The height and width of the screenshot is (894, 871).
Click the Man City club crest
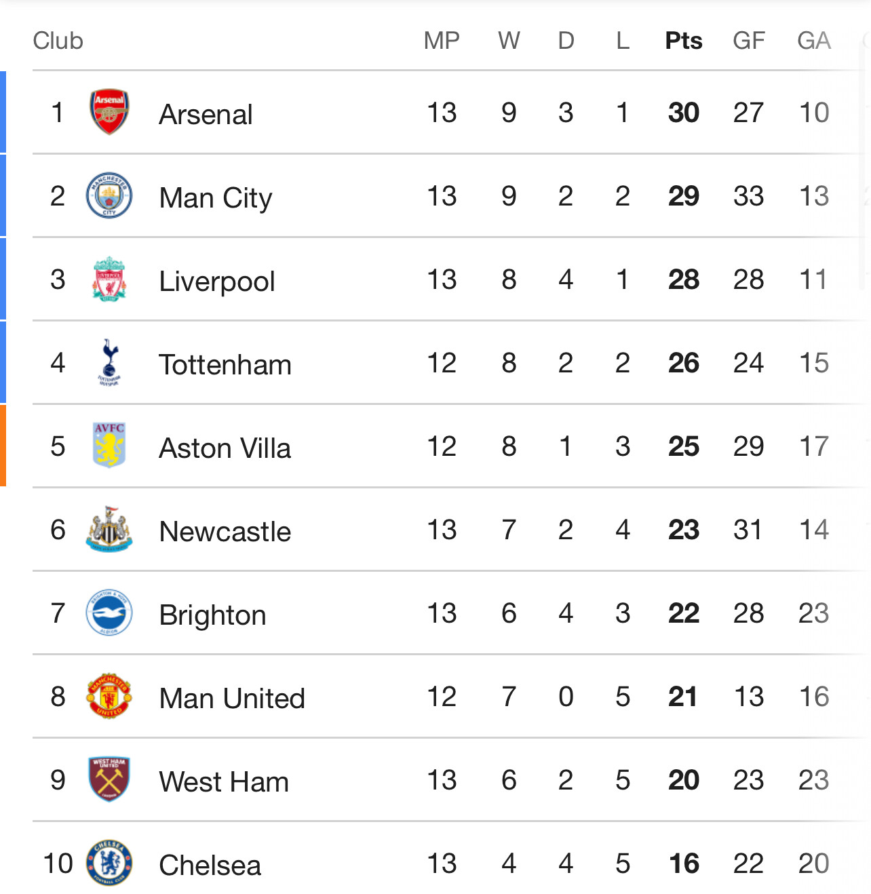click(x=109, y=195)
